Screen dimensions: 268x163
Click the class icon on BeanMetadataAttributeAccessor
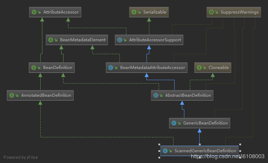(x=111, y=68)
